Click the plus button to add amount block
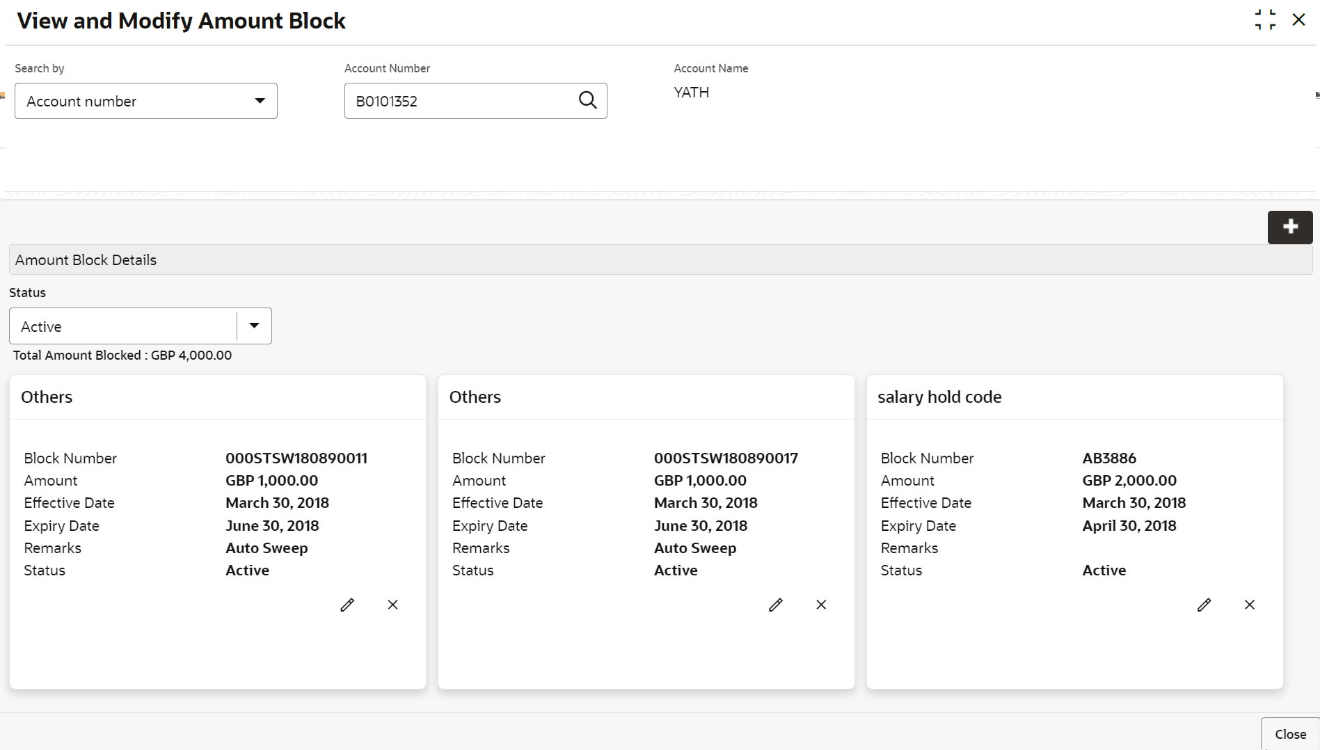1320x750 pixels. [x=1289, y=227]
